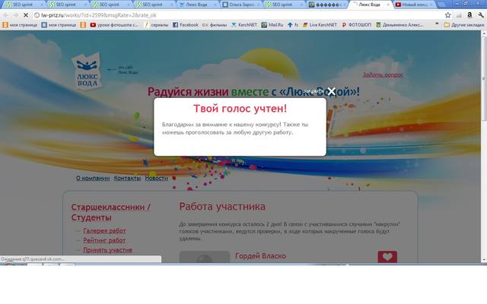Open the Amazon extension icon

click(x=469, y=15)
